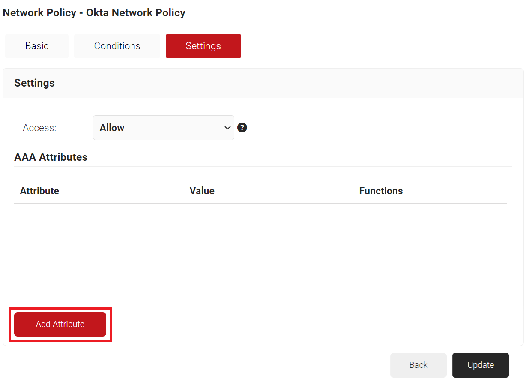Click the Access: label
This screenshot has width=526, height=382.
pyautogui.click(x=39, y=128)
